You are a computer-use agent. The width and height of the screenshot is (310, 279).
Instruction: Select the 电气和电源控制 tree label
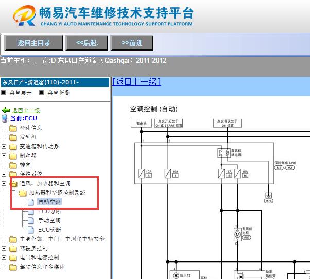(x=39, y=258)
